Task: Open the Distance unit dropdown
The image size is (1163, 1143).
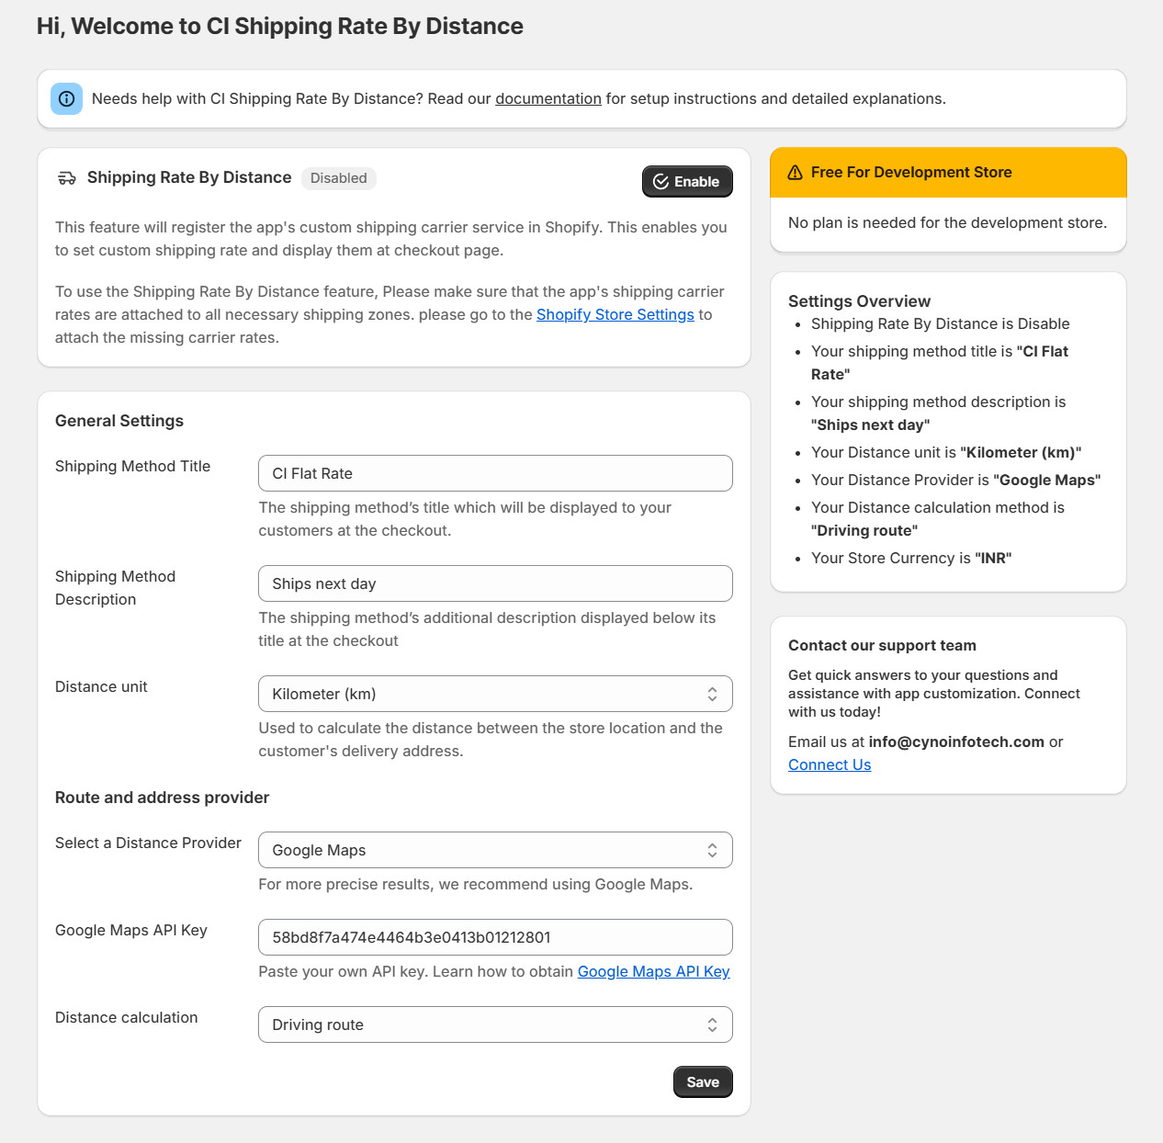Action: [x=495, y=694]
